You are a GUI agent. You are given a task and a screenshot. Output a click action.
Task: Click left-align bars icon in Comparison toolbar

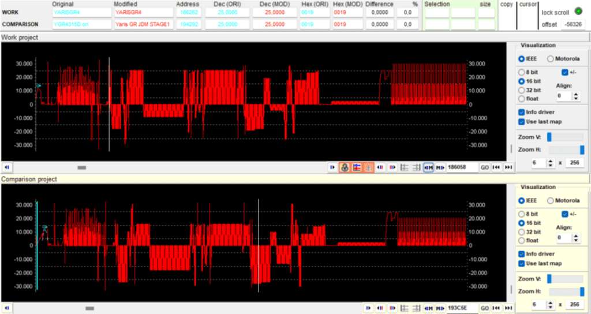[405, 308]
